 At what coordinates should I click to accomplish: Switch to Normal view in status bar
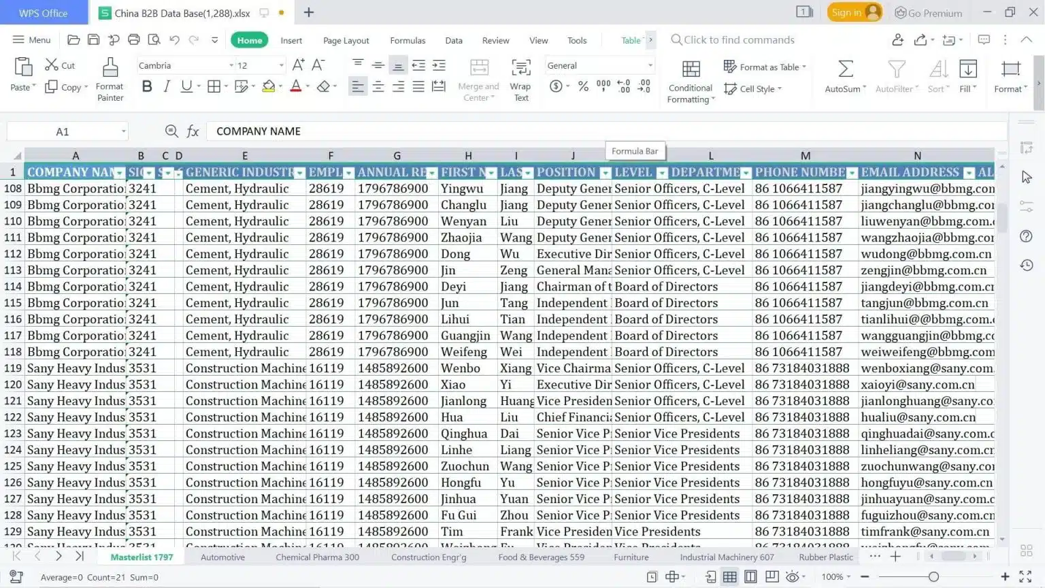(x=730, y=577)
